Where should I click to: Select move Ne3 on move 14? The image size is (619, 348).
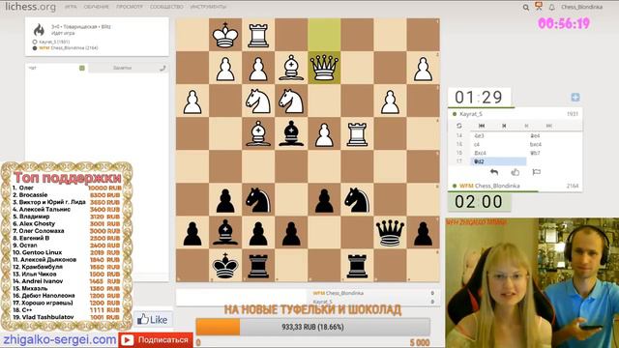(498, 135)
